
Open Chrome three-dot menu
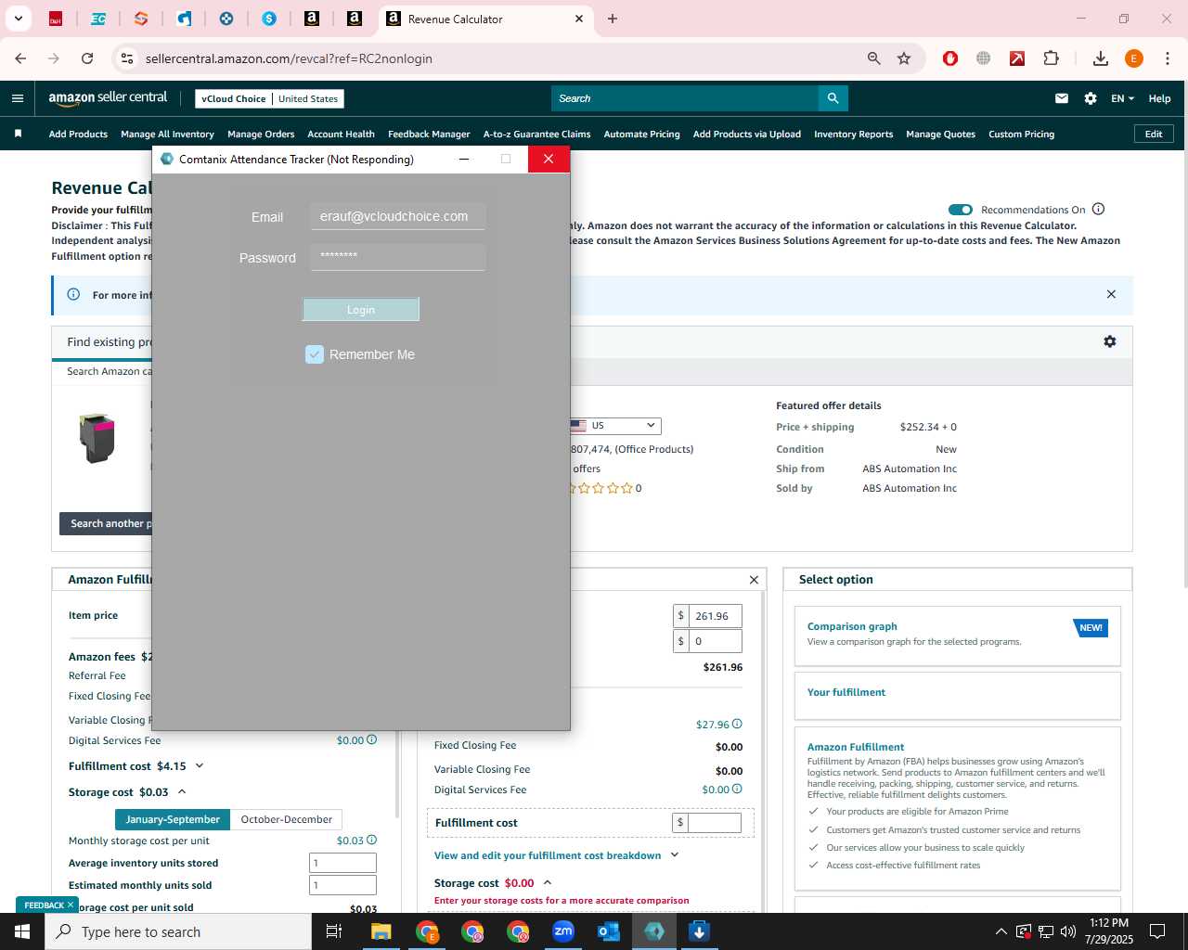coord(1168,58)
